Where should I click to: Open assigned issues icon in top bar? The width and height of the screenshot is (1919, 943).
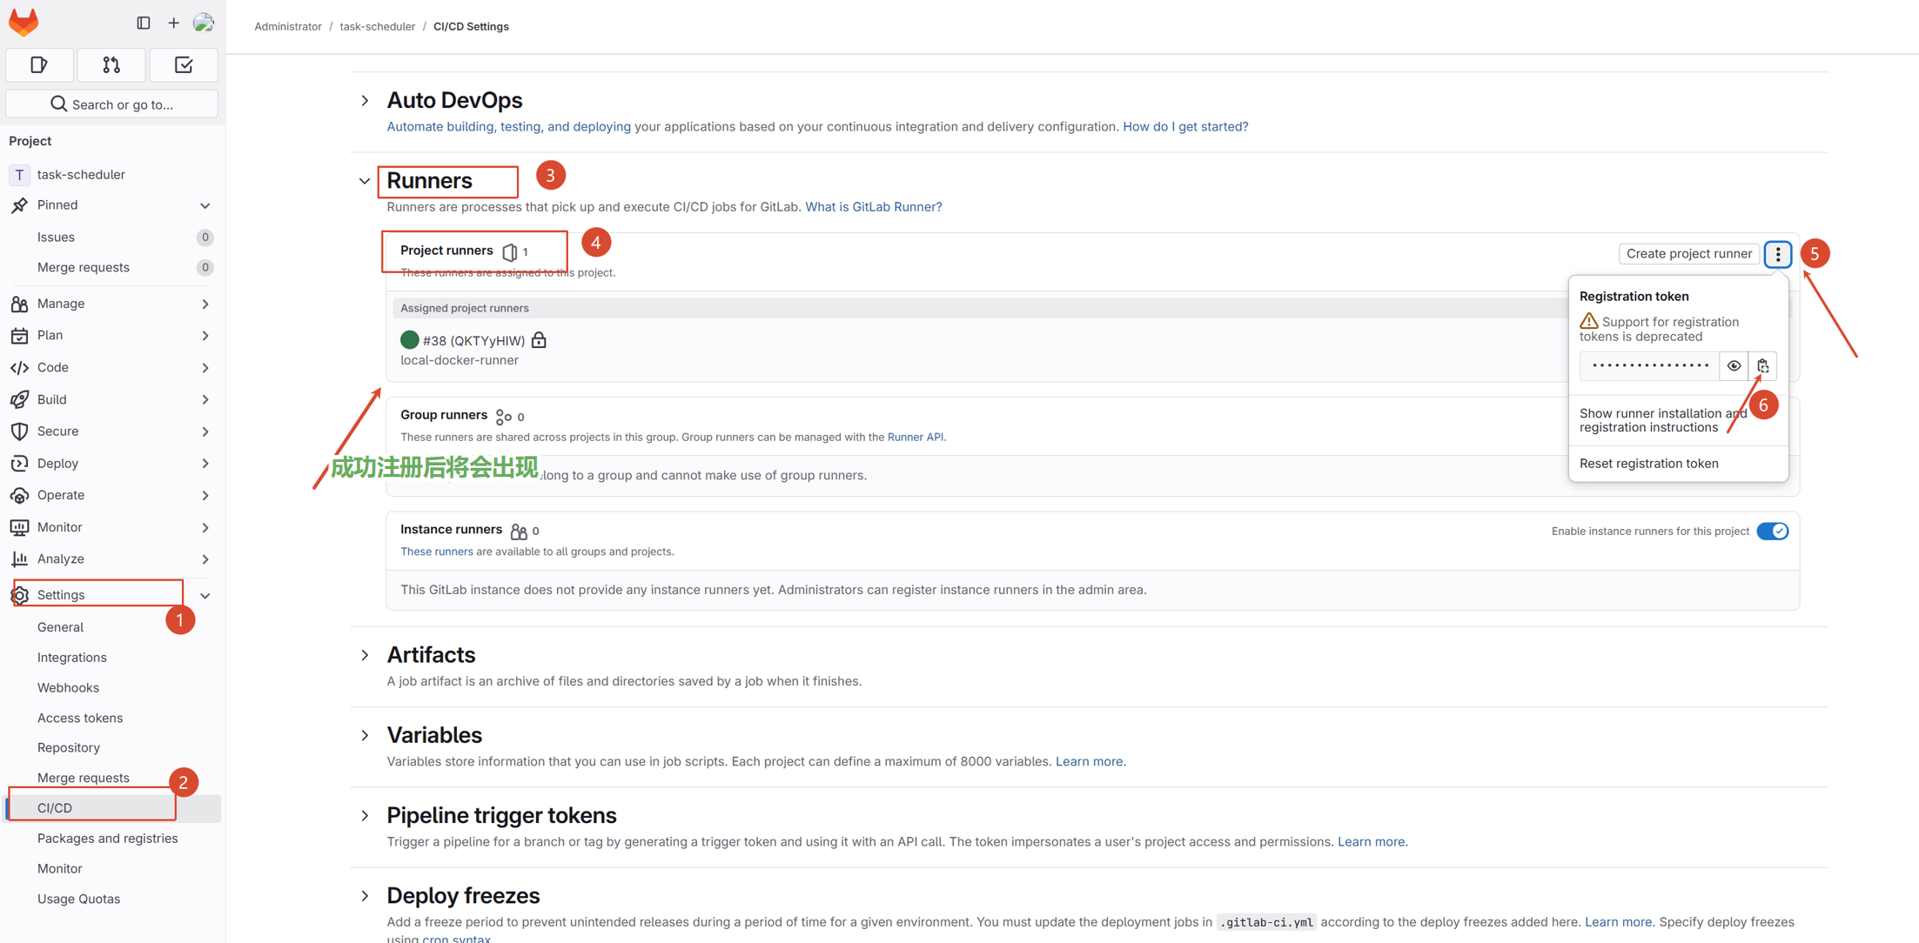[x=39, y=65]
